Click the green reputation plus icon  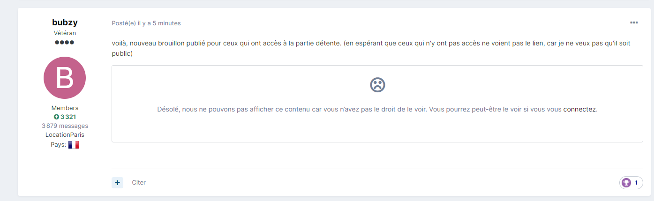click(x=56, y=117)
